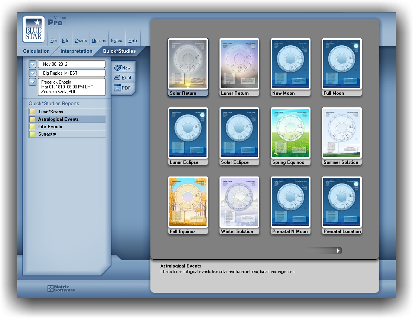Click the Quick*Studies Reports heading
Screen dimensions: 413x318
pyautogui.click(x=55, y=104)
